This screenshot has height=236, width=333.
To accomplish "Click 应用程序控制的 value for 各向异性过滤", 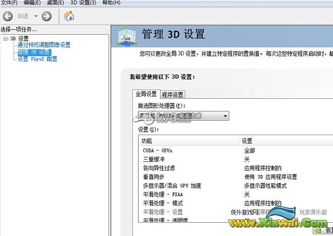I will (x=263, y=168).
